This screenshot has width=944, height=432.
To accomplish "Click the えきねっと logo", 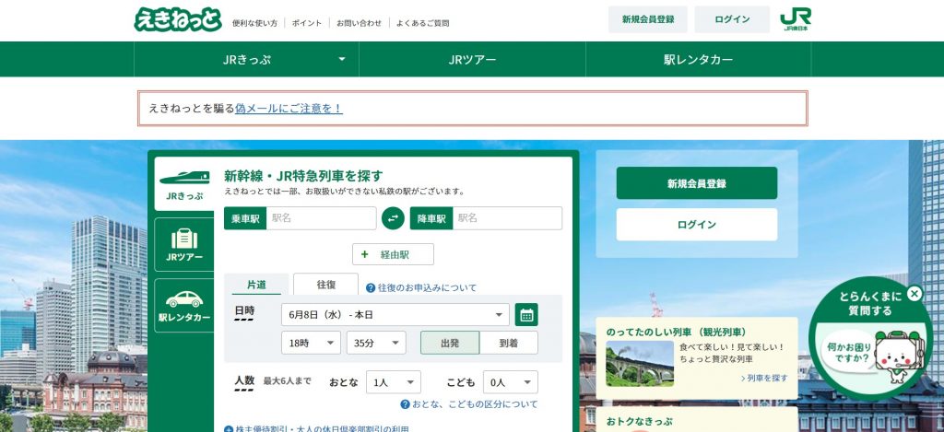I will 178,19.
